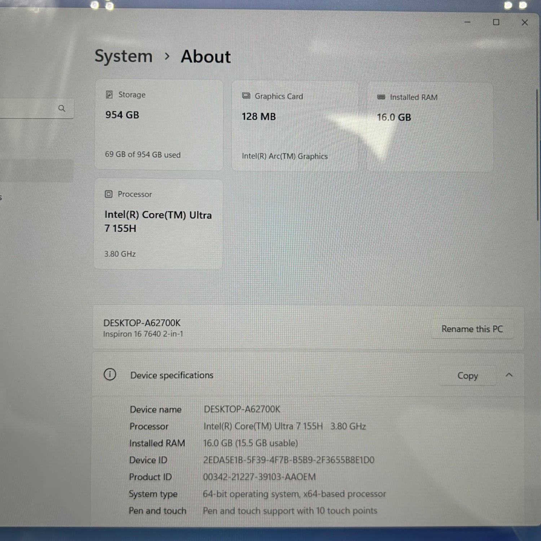Click the breadcrumb arrow between System and About
The width and height of the screenshot is (541, 541).
167,56
